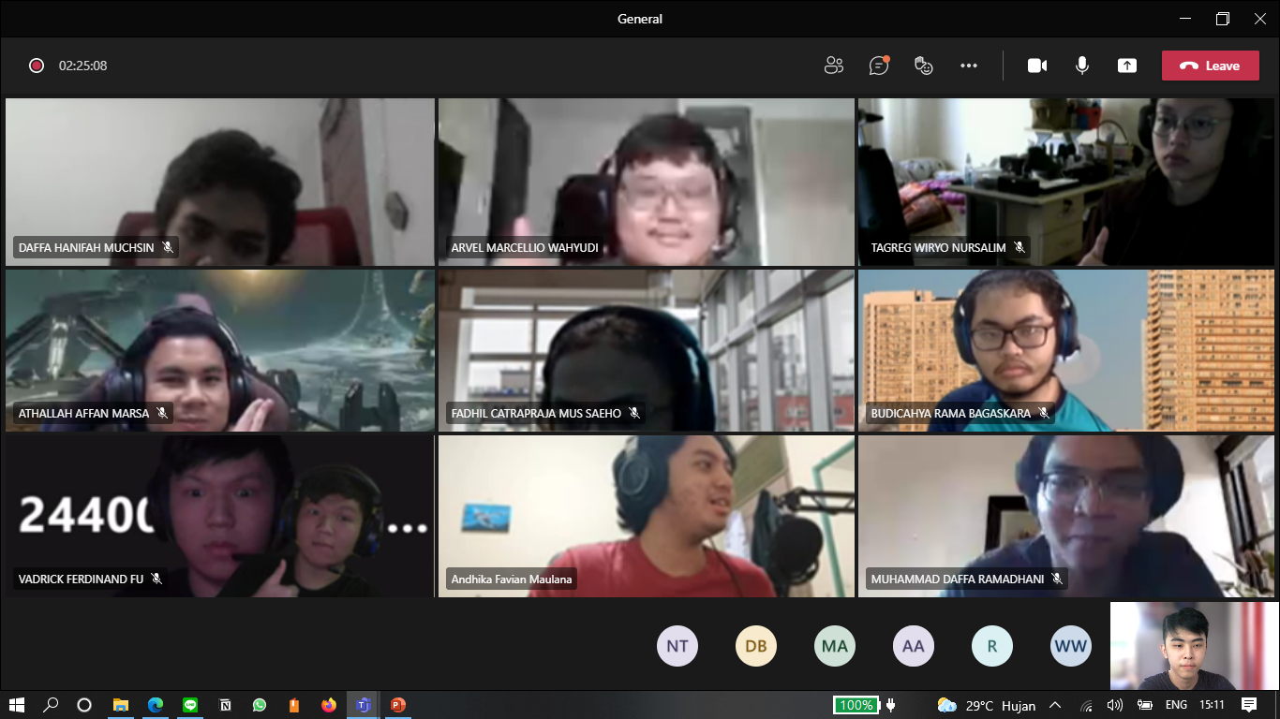The height and width of the screenshot is (719, 1280).
Task: Open the ENG language input selector
Action: pos(1175,705)
